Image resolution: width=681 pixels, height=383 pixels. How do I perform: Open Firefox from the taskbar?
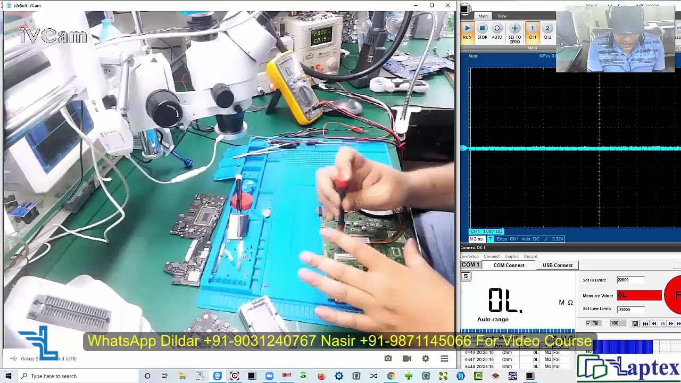tap(321, 376)
